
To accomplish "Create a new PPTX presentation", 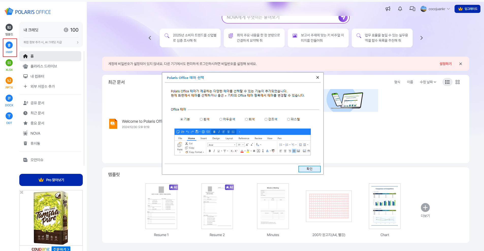I will pyautogui.click(x=9, y=83).
